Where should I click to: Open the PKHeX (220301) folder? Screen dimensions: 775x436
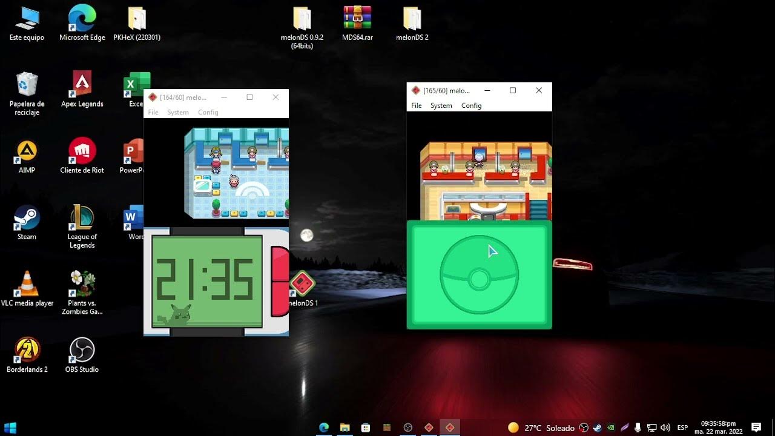[137, 24]
